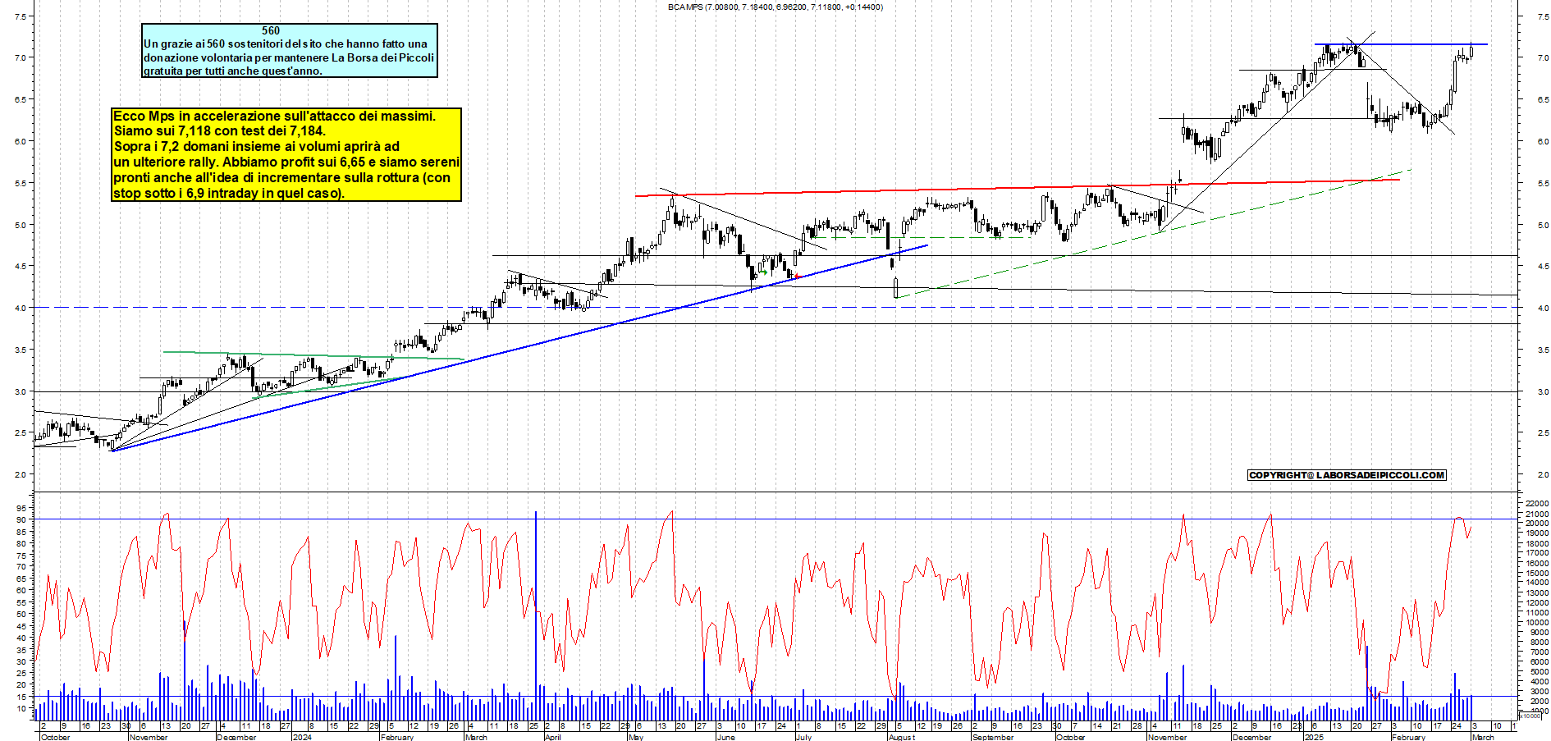
Task: Click the '50' oscillator scale label
Action: 21,614
